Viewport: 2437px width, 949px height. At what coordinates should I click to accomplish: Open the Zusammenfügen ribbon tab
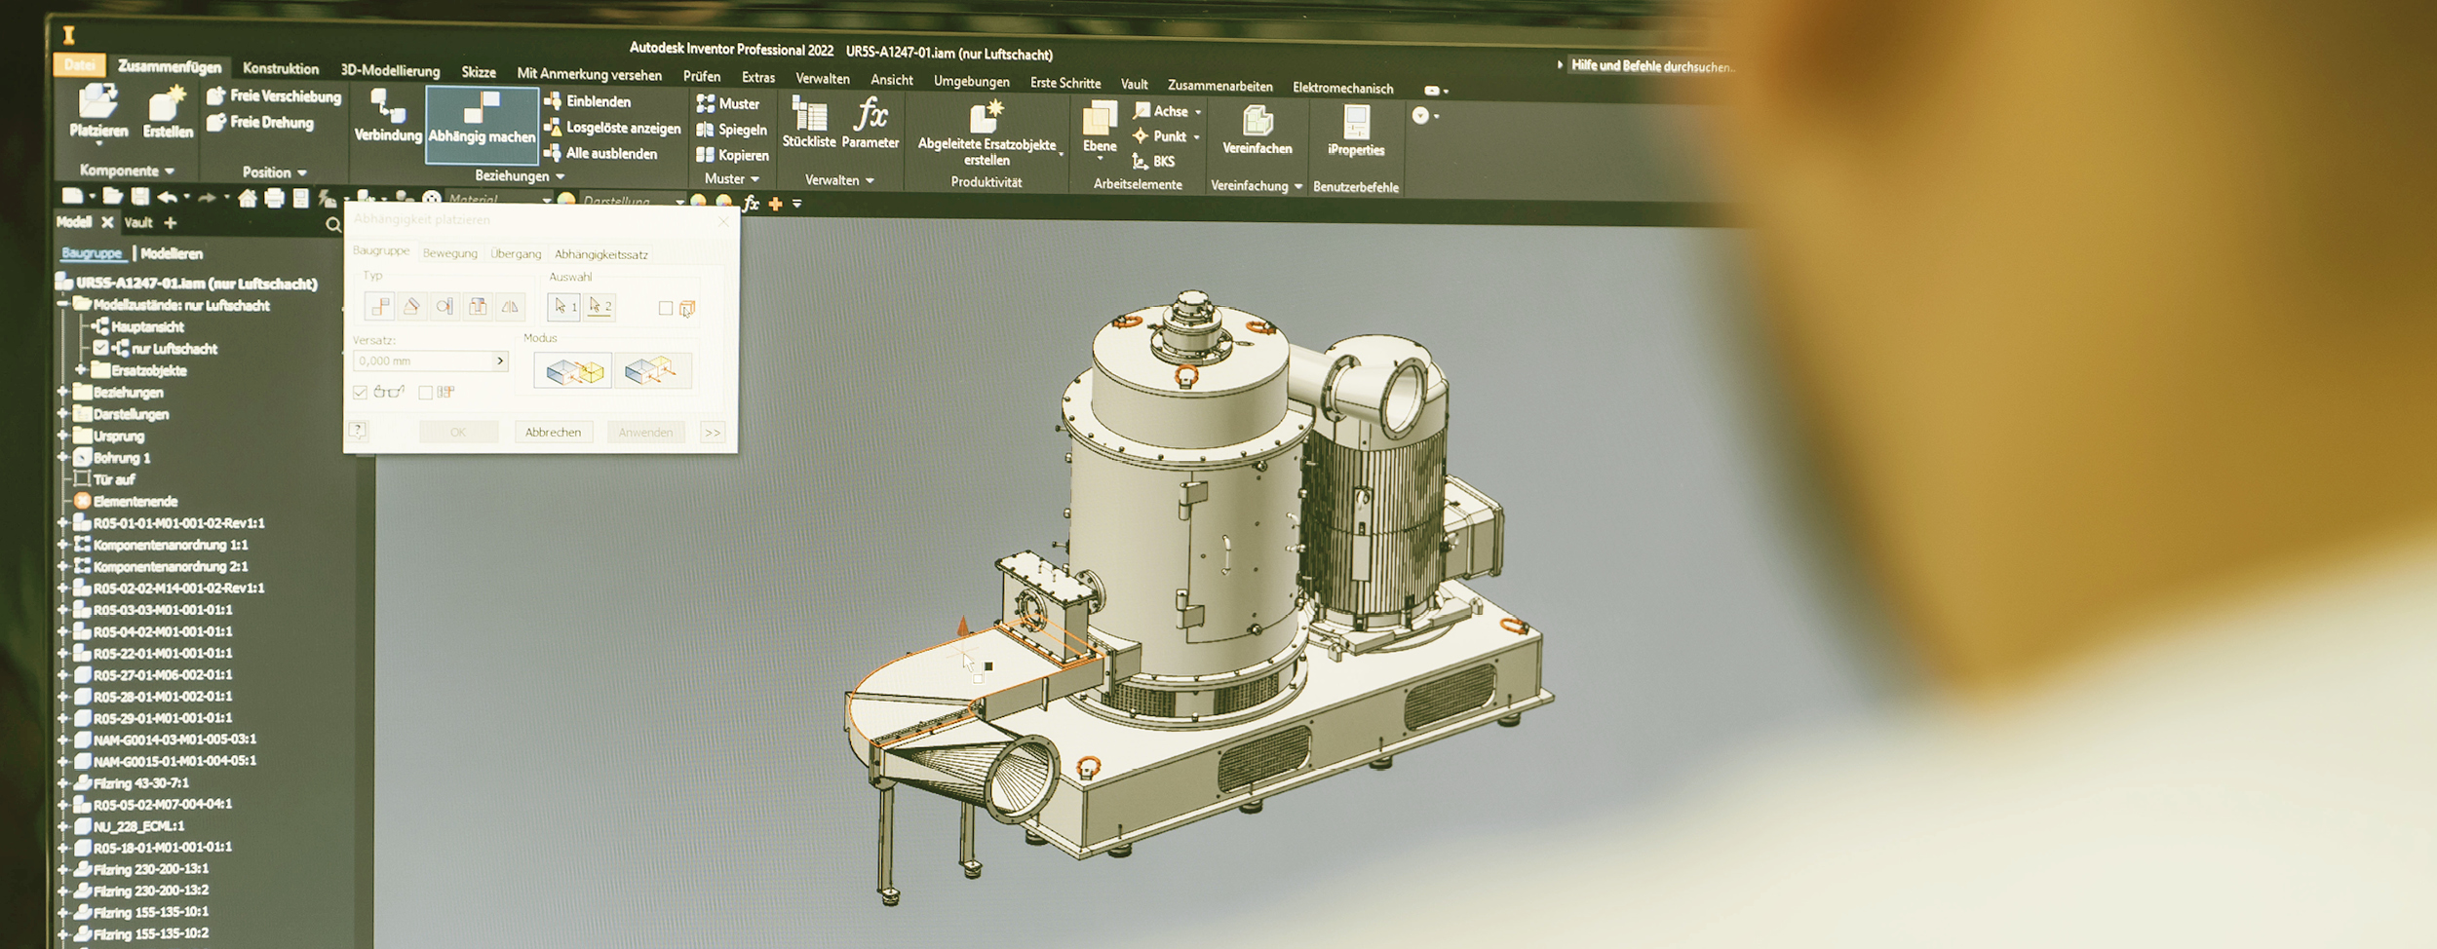coord(170,66)
